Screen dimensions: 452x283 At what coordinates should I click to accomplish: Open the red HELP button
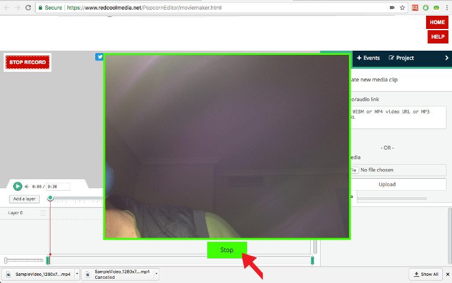[x=438, y=37]
